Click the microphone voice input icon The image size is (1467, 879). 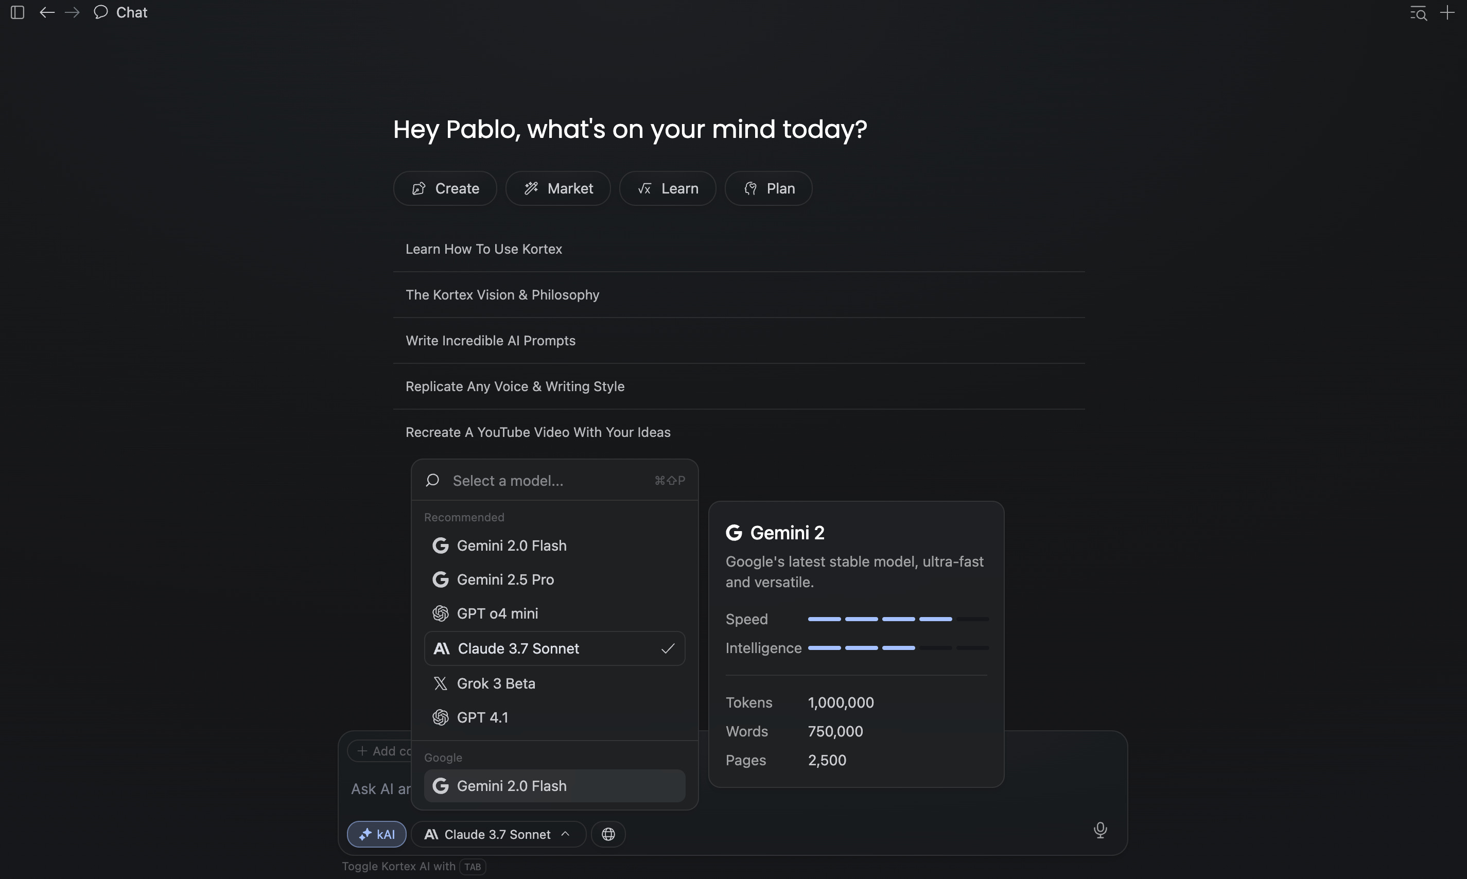point(1100,830)
